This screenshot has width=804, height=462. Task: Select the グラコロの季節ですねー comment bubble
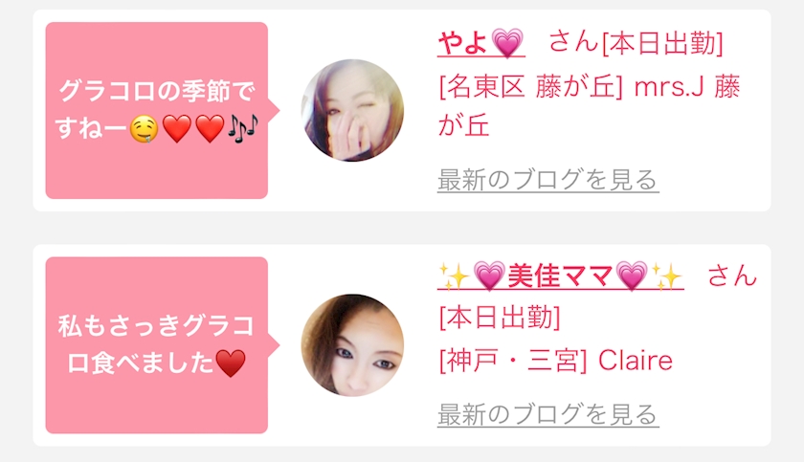(x=157, y=111)
